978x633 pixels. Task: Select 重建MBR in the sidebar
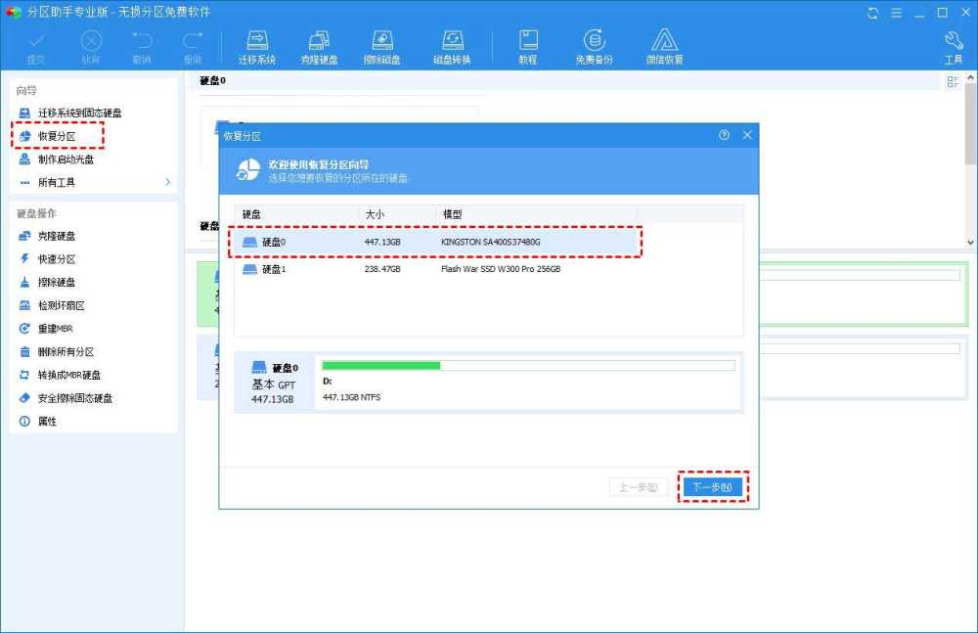click(x=55, y=329)
